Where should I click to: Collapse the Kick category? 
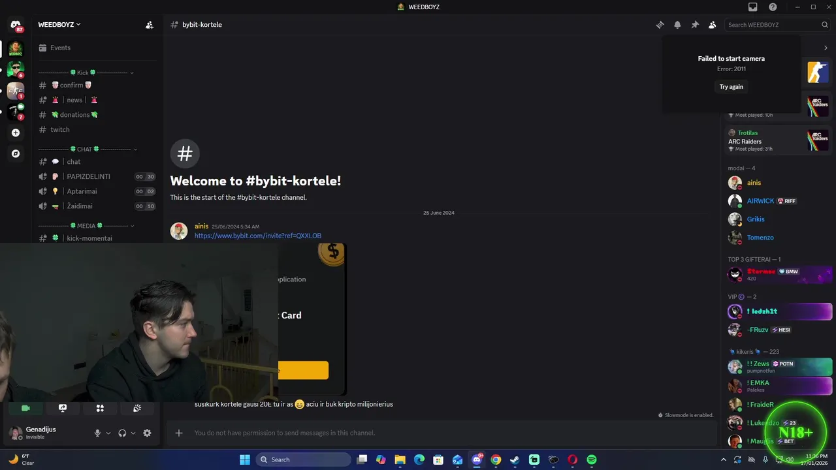pos(86,72)
